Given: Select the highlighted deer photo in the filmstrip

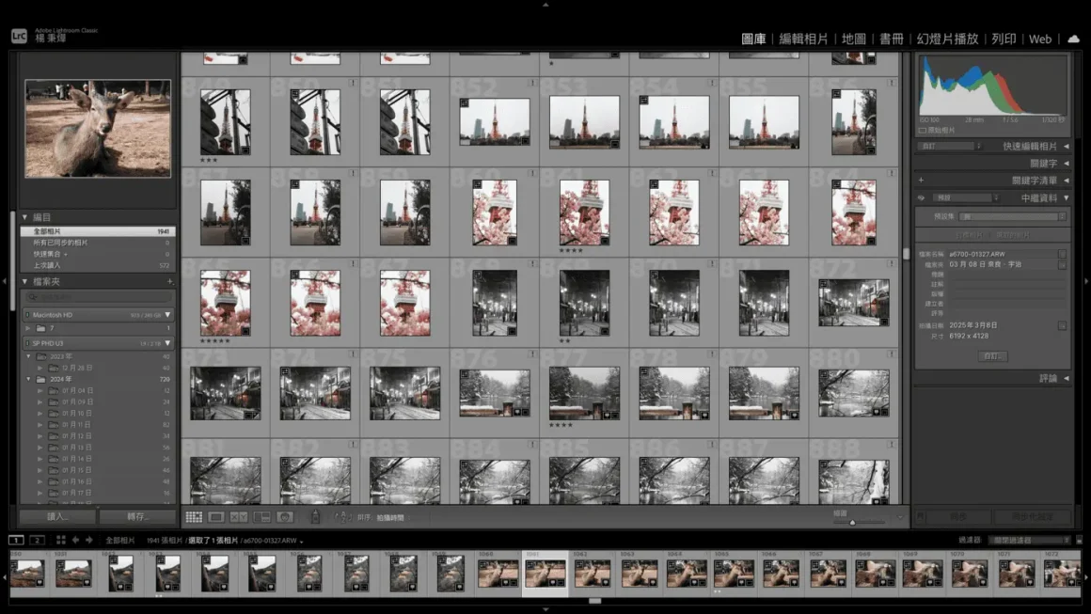Looking at the screenshot, I should click(x=545, y=572).
